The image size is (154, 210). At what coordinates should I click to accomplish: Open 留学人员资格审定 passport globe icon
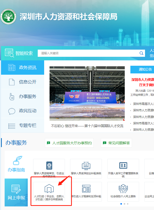(49, 165)
